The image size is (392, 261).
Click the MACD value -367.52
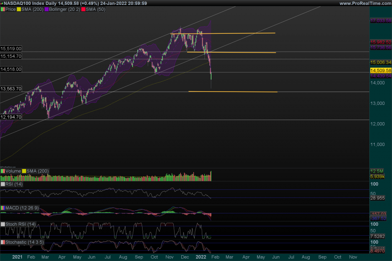(x=378, y=219)
